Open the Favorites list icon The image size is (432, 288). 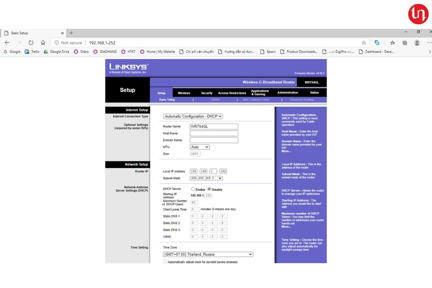pos(392,42)
